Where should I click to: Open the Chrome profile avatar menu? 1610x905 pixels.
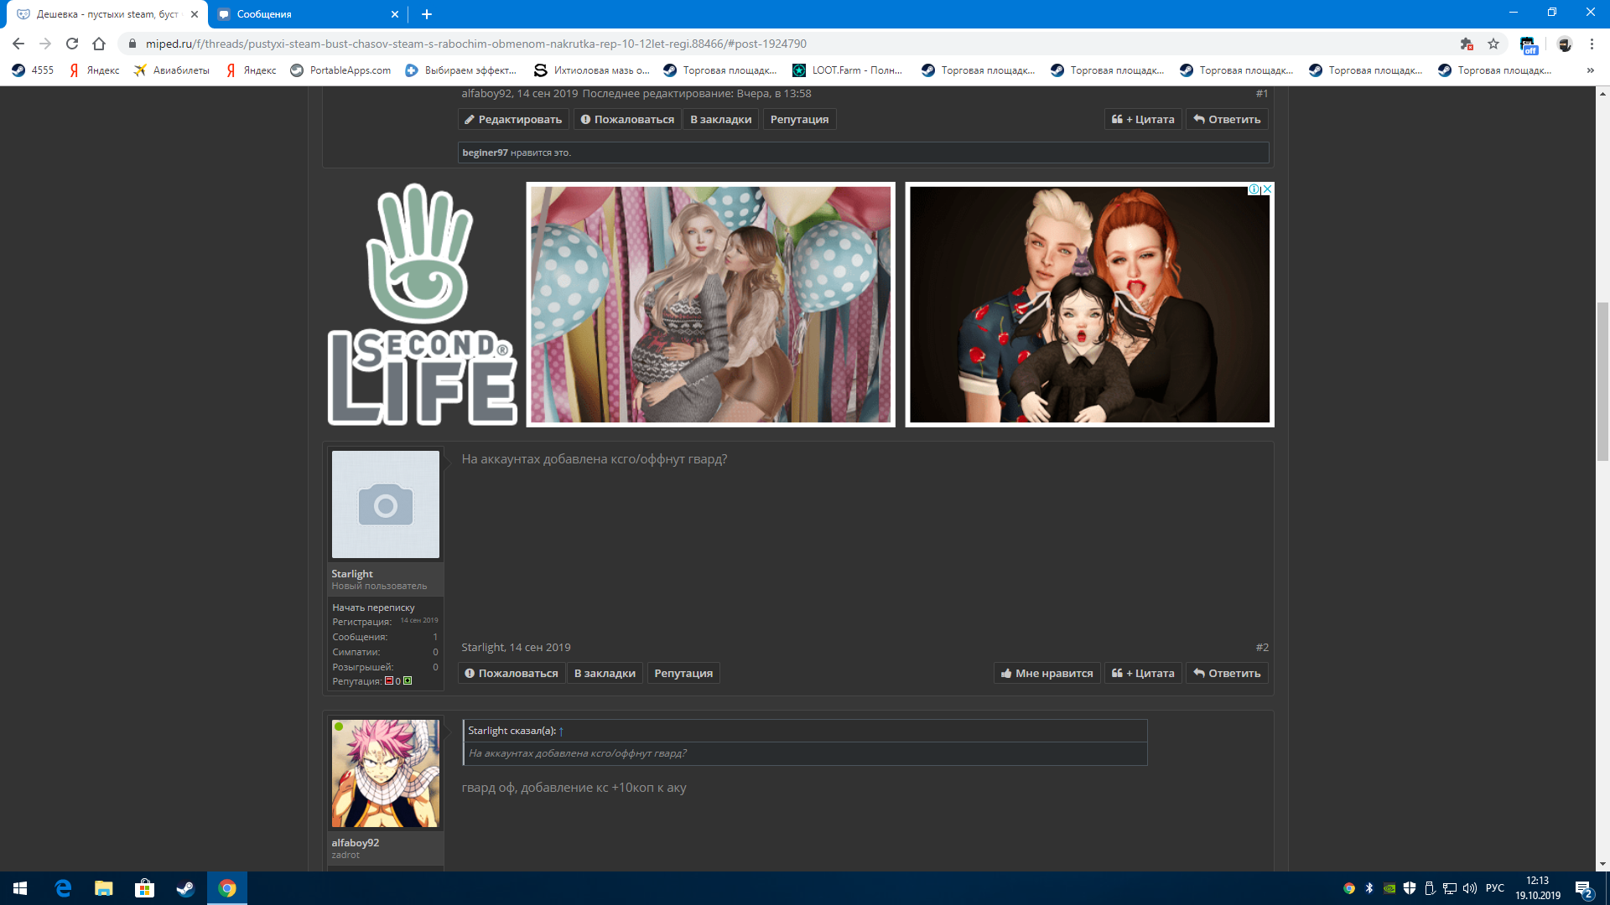coord(1565,44)
